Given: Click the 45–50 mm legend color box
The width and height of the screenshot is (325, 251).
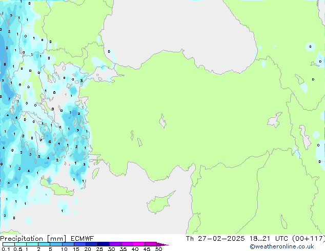Looking at the screenshot, I should pos(151,244).
